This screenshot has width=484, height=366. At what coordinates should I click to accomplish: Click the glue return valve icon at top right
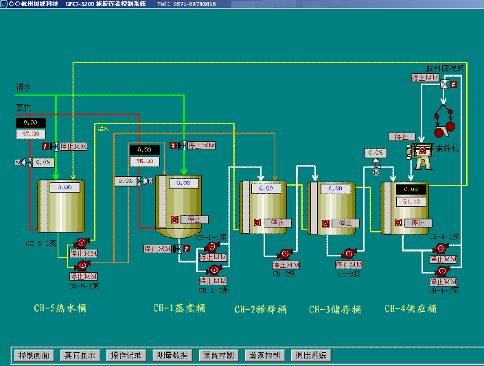(x=444, y=84)
